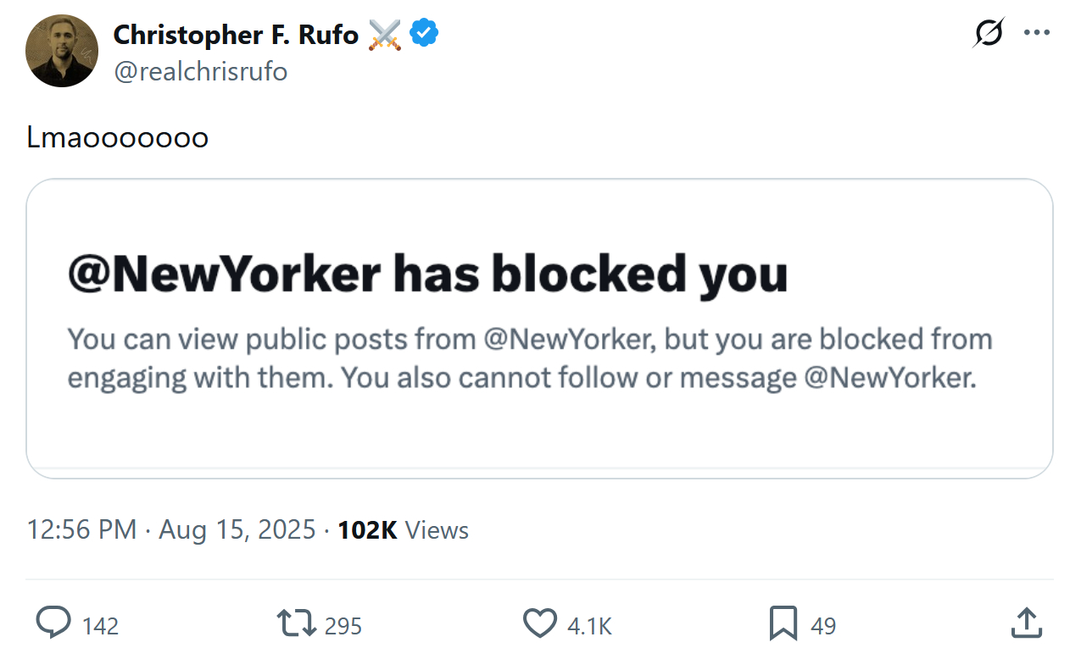The width and height of the screenshot is (1081, 659).
Task: Click the 12:56 PM Aug 15, 2025 timestamp
Action: click(x=171, y=530)
